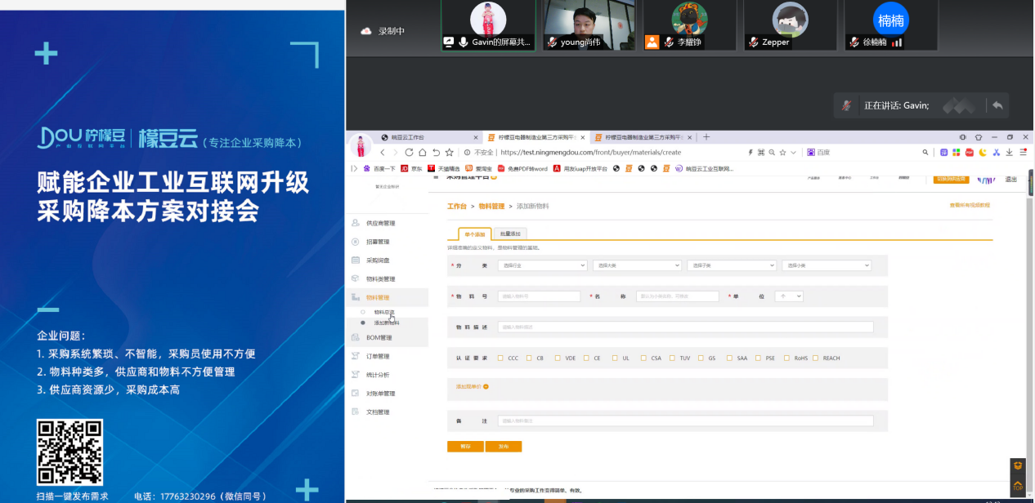Viewport: 1035px width, 503px height.
Task: Open the 选择子类 dropdown
Action: pyautogui.click(x=731, y=265)
